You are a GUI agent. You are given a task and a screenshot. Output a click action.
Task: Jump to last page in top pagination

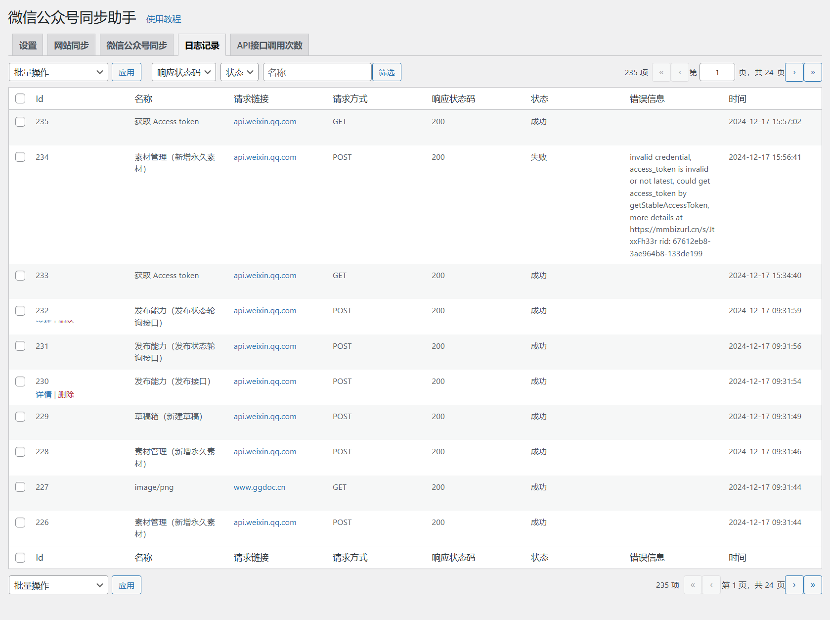pos(813,72)
